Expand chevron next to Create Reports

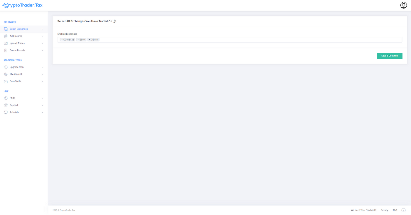coord(42,50)
